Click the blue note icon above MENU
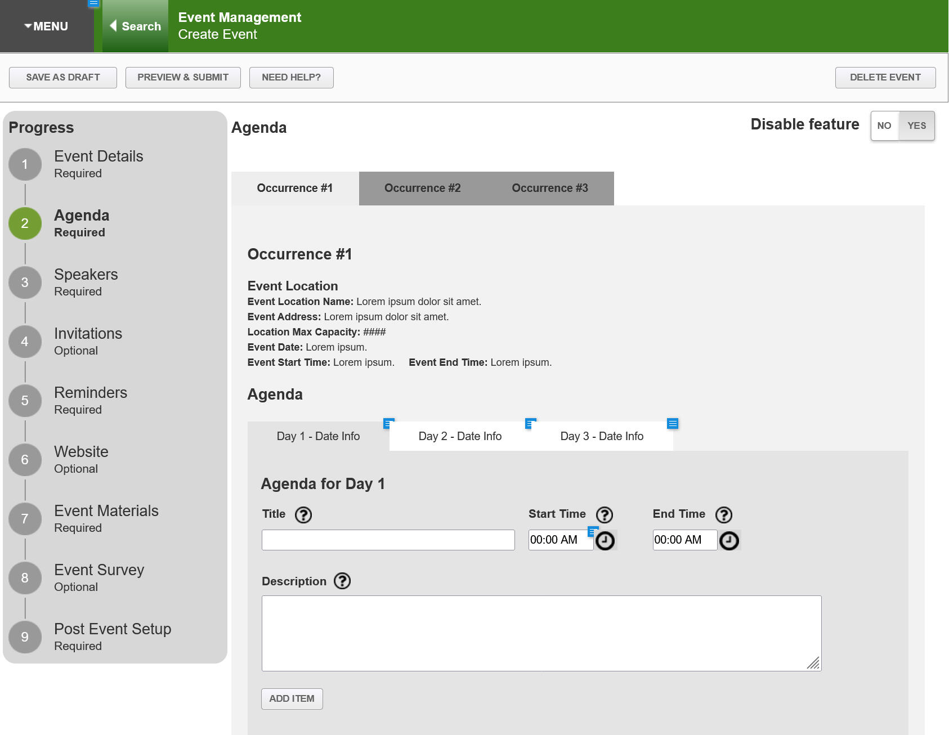The image size is (949, 735). tap(93, 3)
